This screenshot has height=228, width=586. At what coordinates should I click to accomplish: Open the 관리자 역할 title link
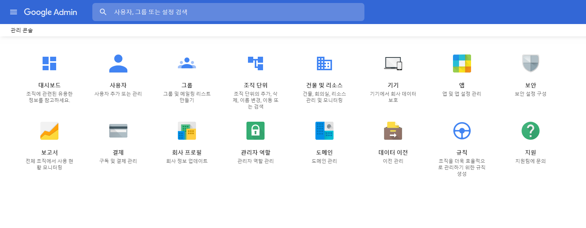point(256,153)
